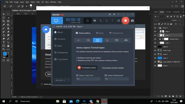The image size is (185, 104).
Task: Pick the Eyedropper tool
Action: pyautogui.click(x=4, y=25)
